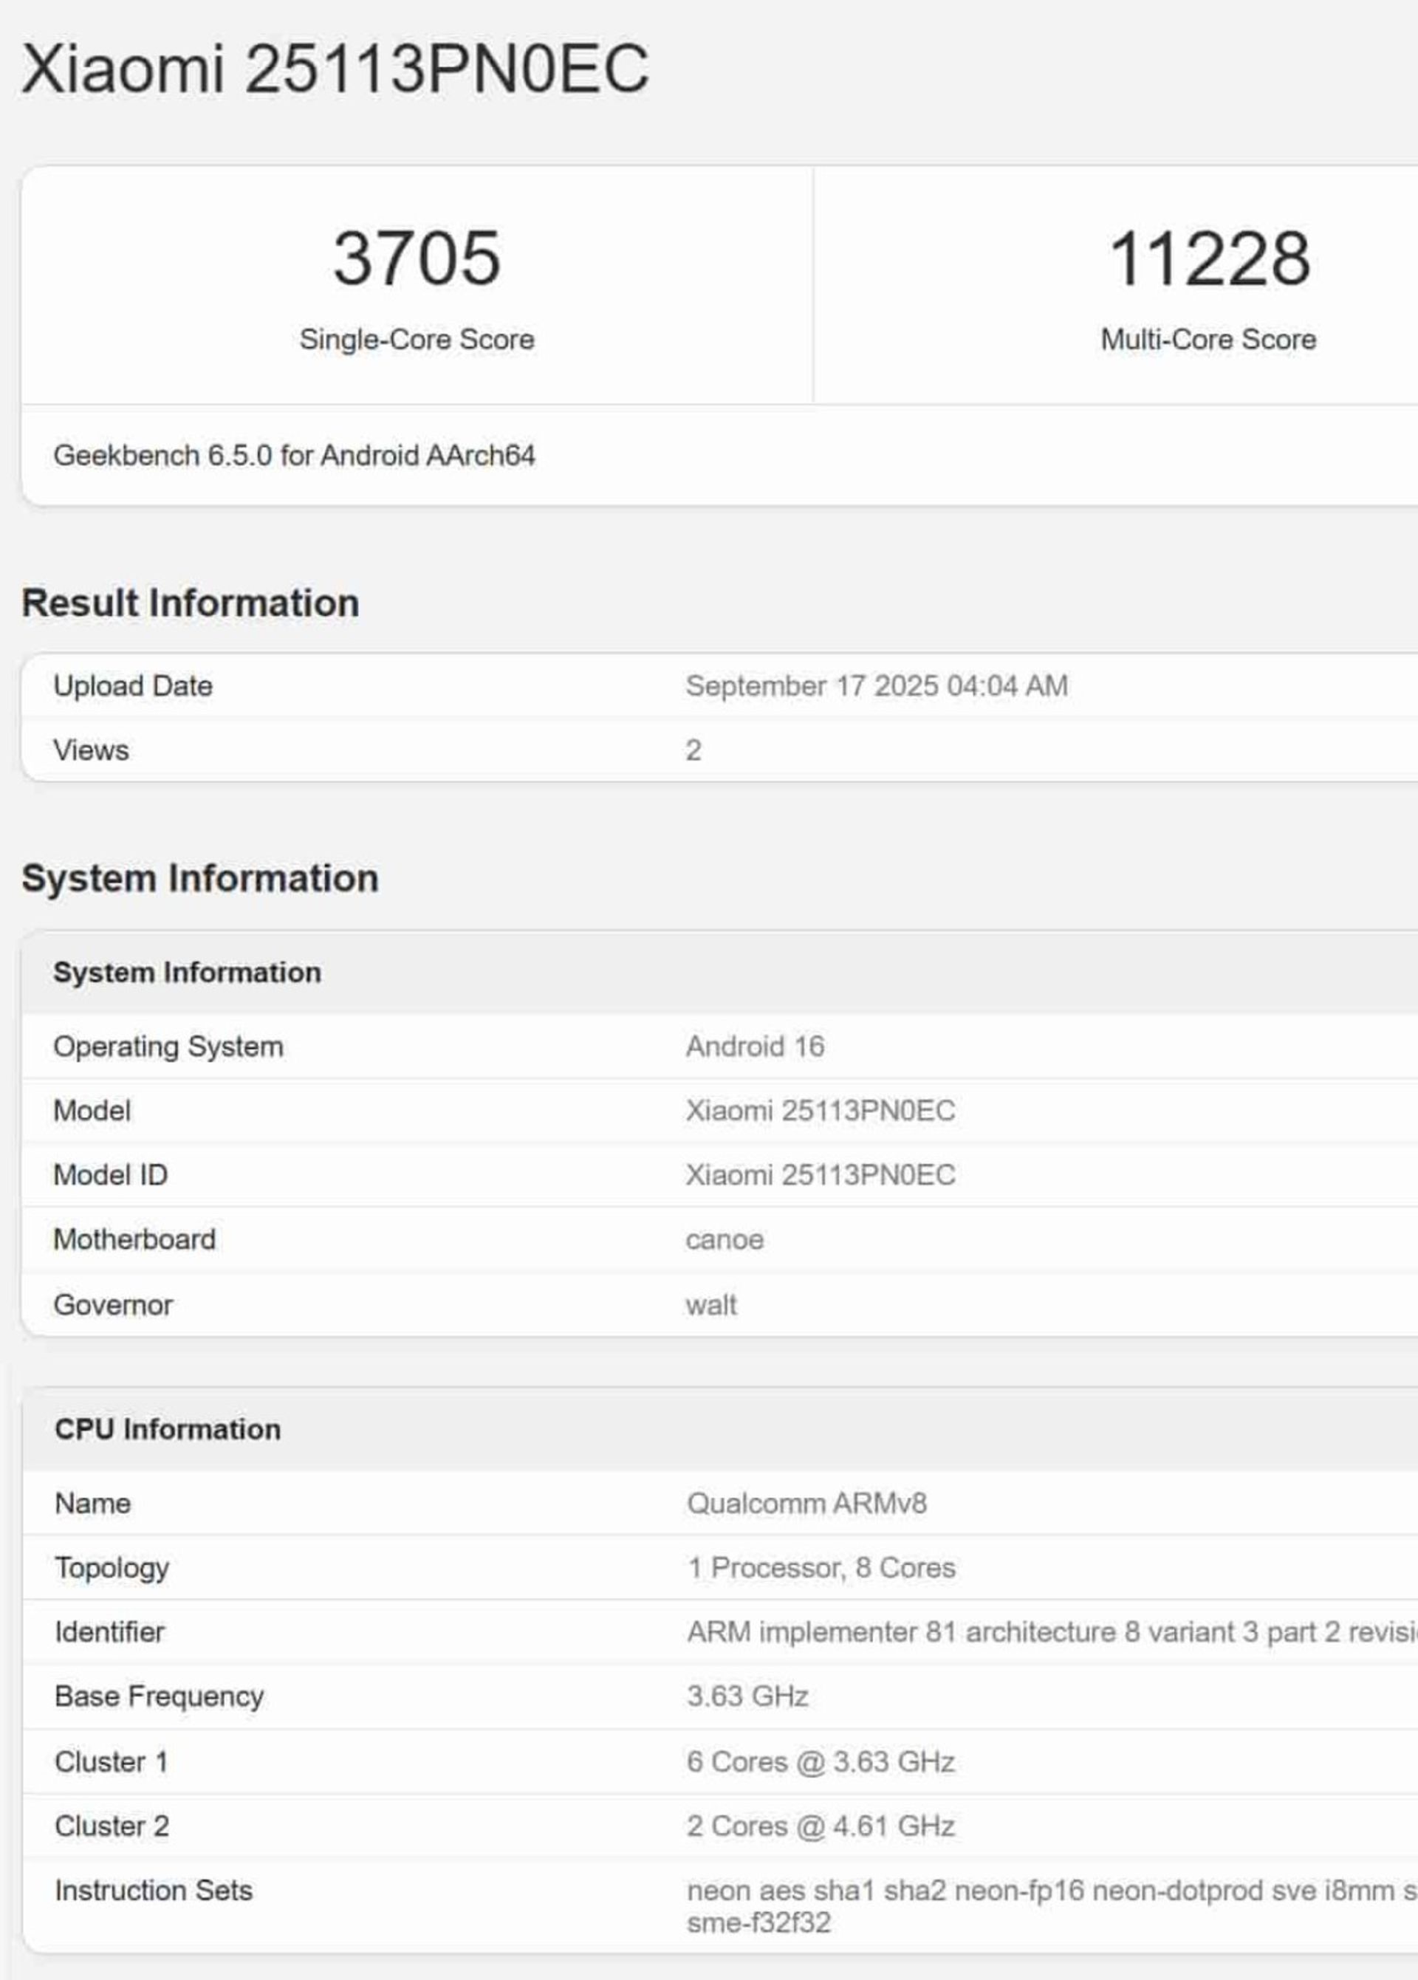Viewport: 1418px width, 1980px height.
Task: Click the Cluster 2 value 2 Cores @ 4.61 GHz
Action: (820, 1826)
